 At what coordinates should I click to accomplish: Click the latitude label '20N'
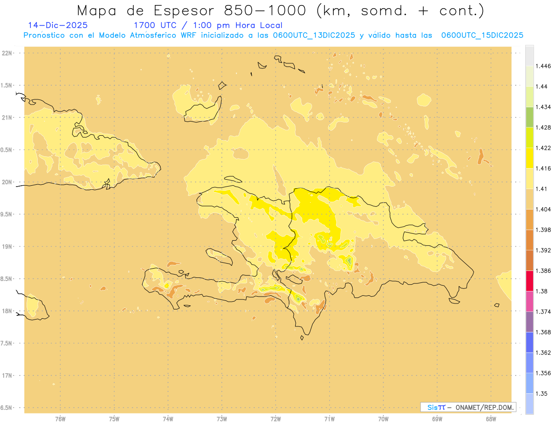click(x=7, y=182)
